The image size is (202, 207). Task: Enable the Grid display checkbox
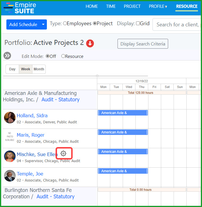pyautogui.click(x=138, y=23)
